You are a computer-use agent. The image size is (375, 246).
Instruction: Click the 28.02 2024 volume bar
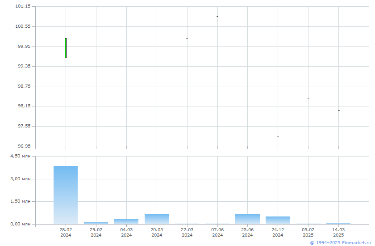66,195
